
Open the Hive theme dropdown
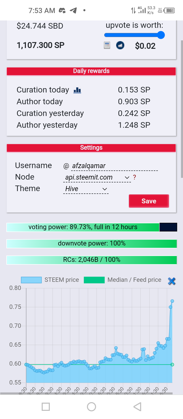pos(86,189)
